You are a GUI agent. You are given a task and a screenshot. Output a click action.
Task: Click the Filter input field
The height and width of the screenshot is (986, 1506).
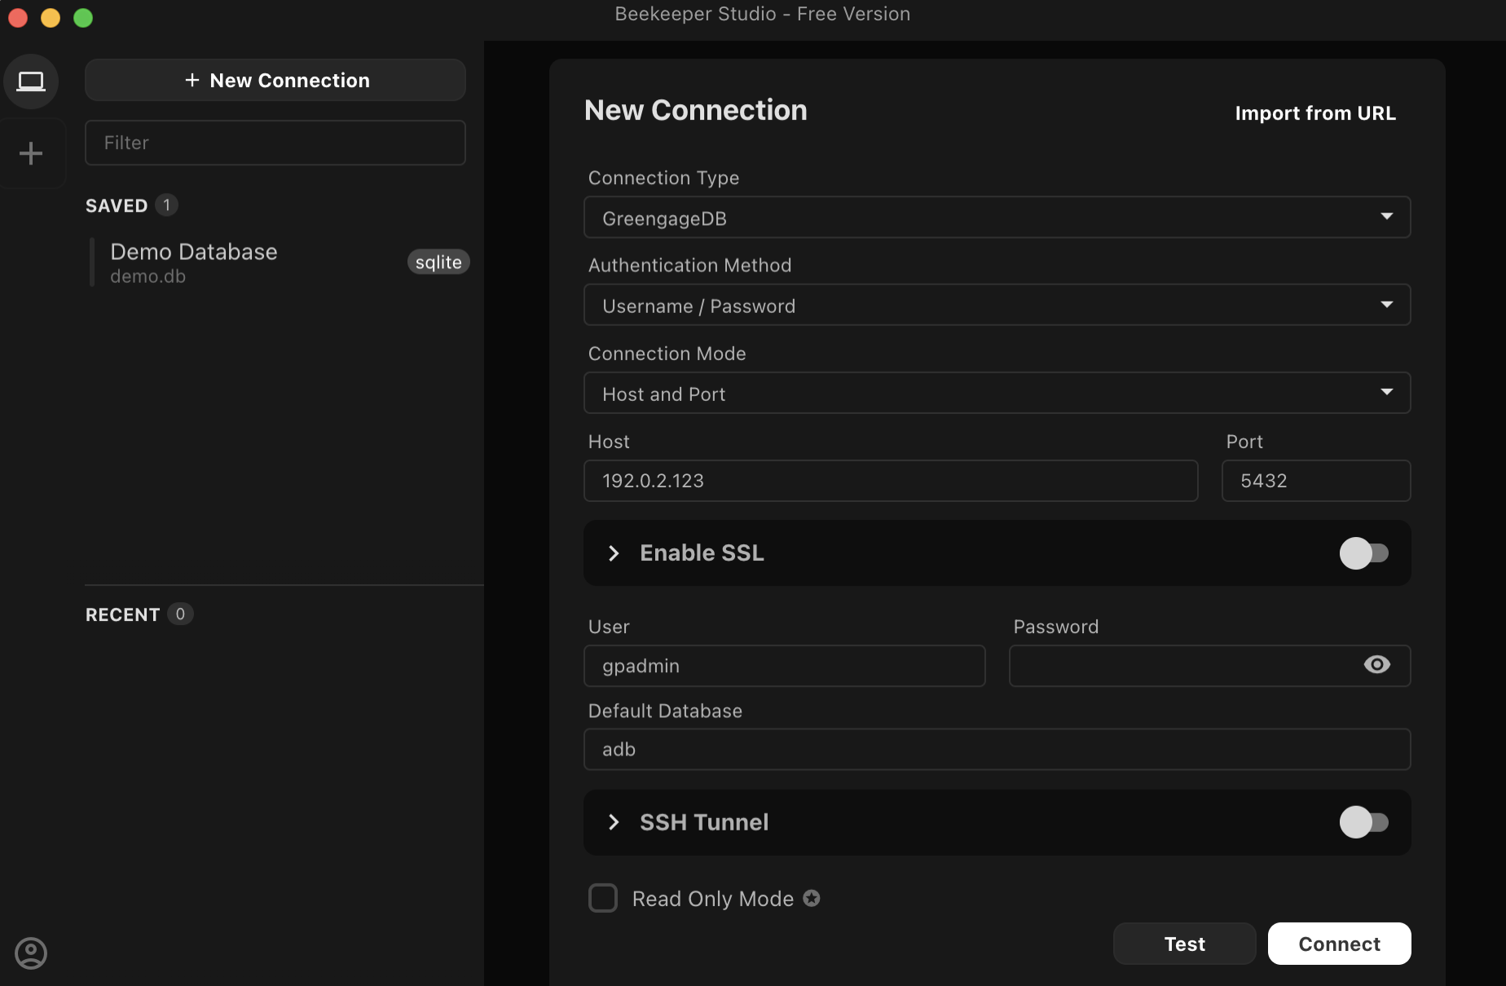pos(275,143)
